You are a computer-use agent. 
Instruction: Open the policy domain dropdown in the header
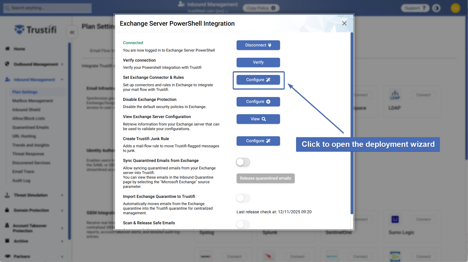pyautogui.click(x=208, y=11)
